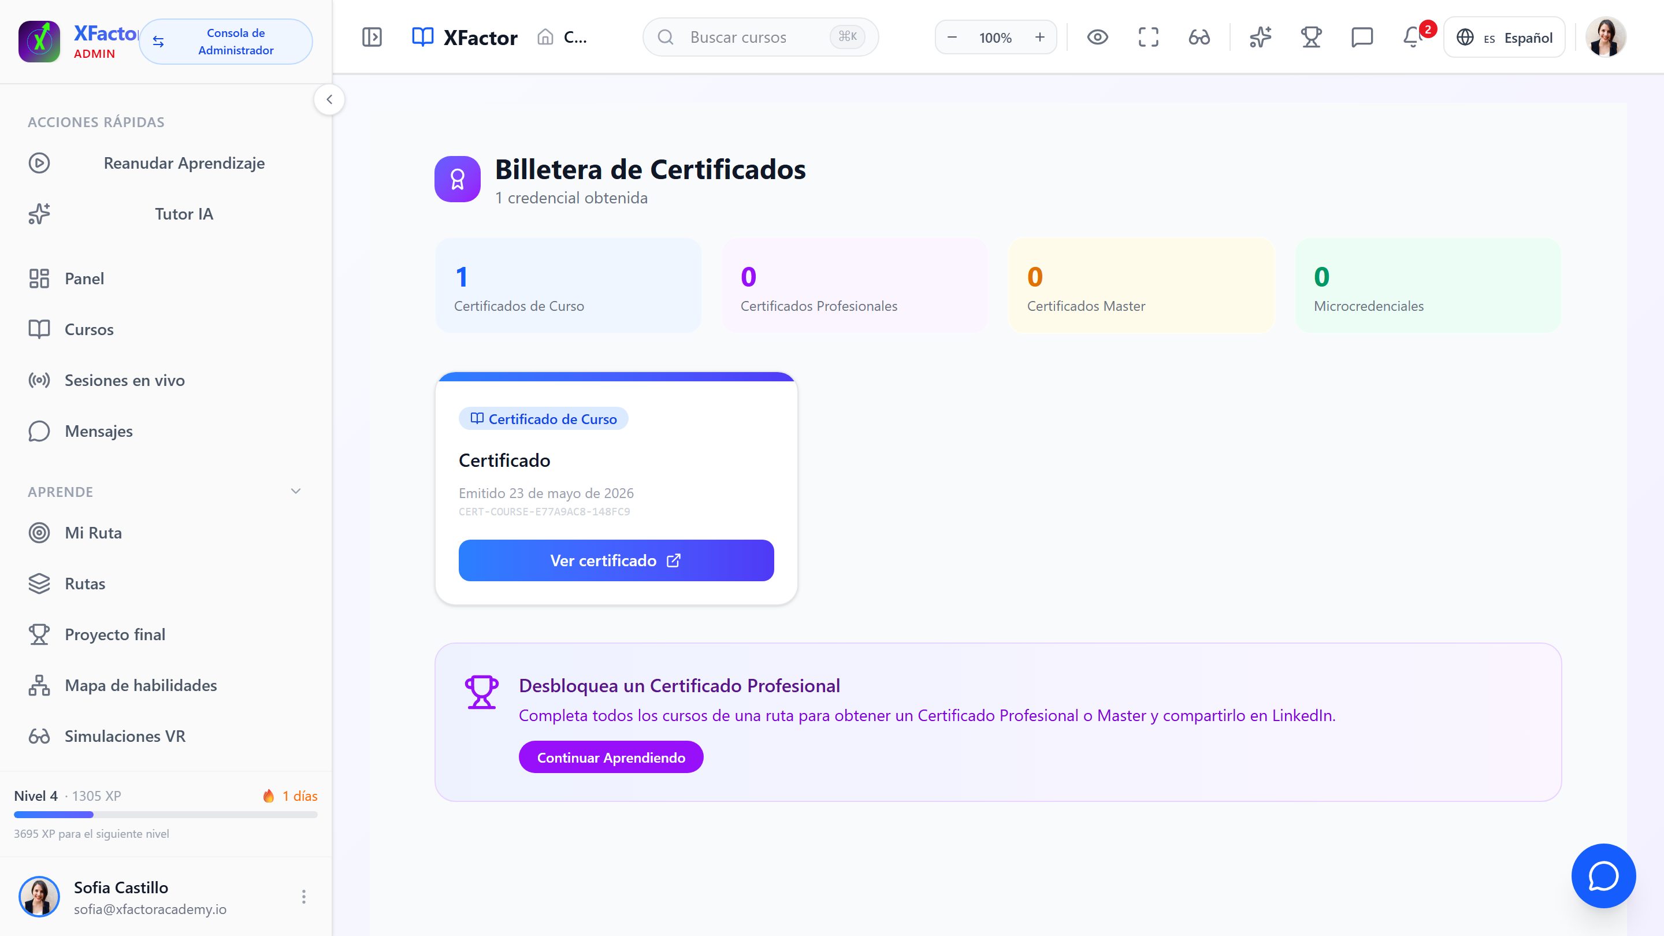This screenshot has height=936, width=1664.
Task: Select the Certificados de Curso card
Action: (568, 285)
